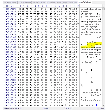Screen dimensions: 106x110
Task: Click 'WebPageP' in the text column
Action: tap(96, 95)
